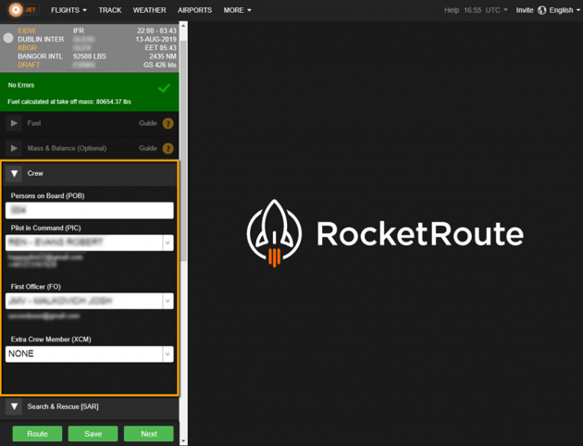The image size is (583, 446).
Task: Go to the TRACK page
Action: click(110, 10)
